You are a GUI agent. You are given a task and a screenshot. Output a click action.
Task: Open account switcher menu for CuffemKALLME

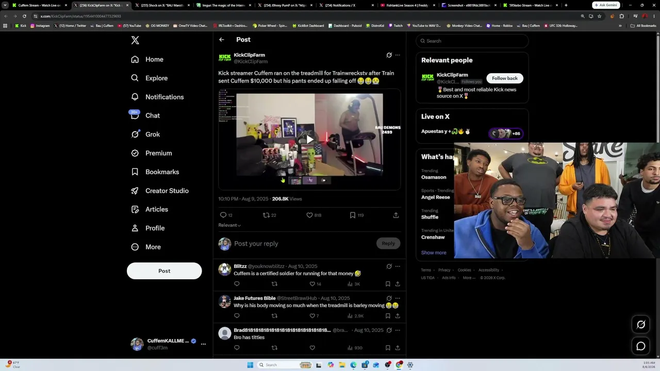click(x=203, y=344)
